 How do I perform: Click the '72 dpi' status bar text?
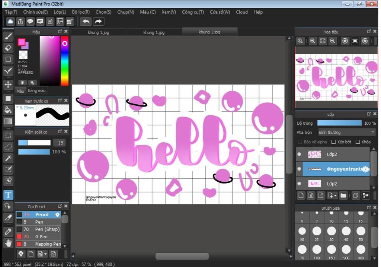coord(72,264)
